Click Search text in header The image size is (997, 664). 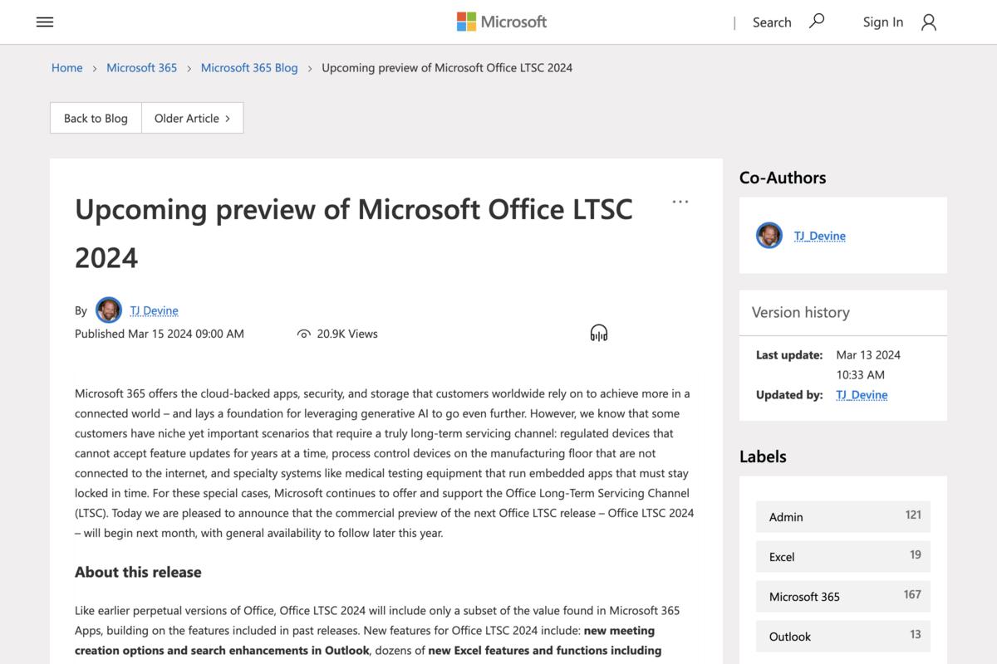[x=772, y=22]
